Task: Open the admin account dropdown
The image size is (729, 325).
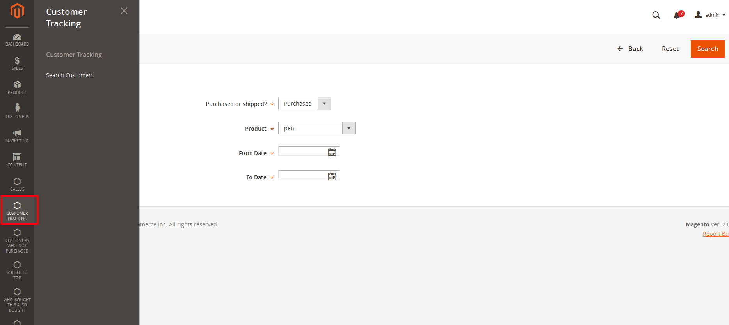Action: [x=710, y=15]
